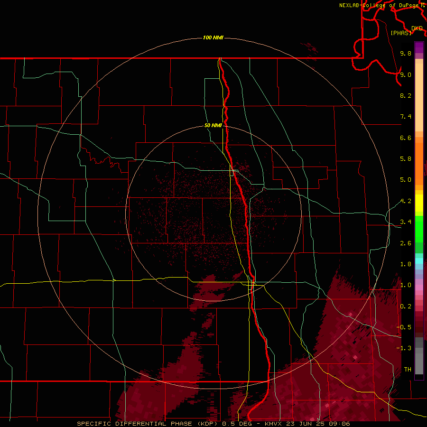427x427 pixels.
Task: Click the 0.2 value on the color scale
Action: pyautogui.click(x=406, y=306)
